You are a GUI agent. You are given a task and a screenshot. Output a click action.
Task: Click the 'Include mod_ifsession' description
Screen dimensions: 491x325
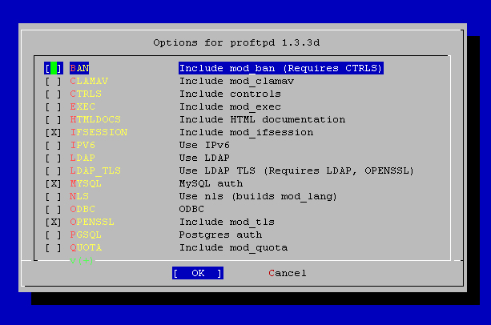246,133
